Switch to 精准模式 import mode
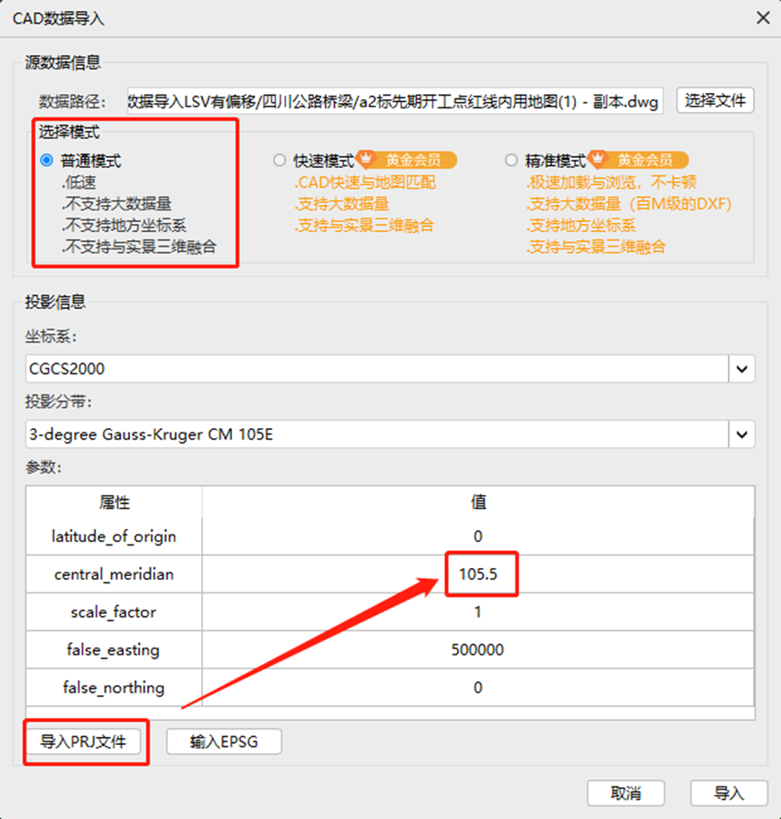Screen dimensions: 781x819 (x=510, y=160)
